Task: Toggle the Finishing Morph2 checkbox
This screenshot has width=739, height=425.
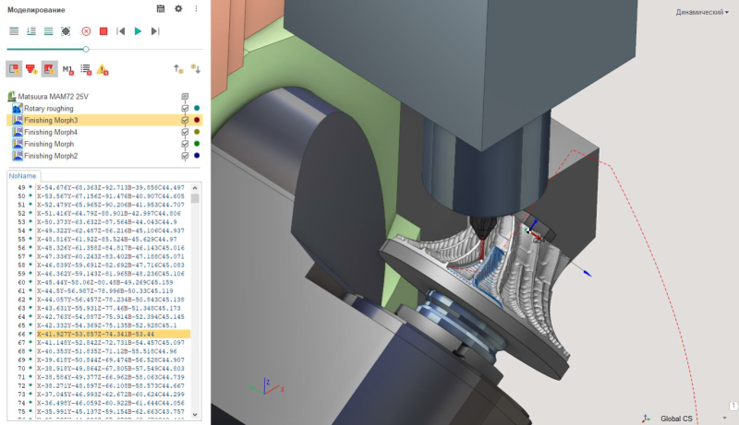Action: tap(185, 156)
